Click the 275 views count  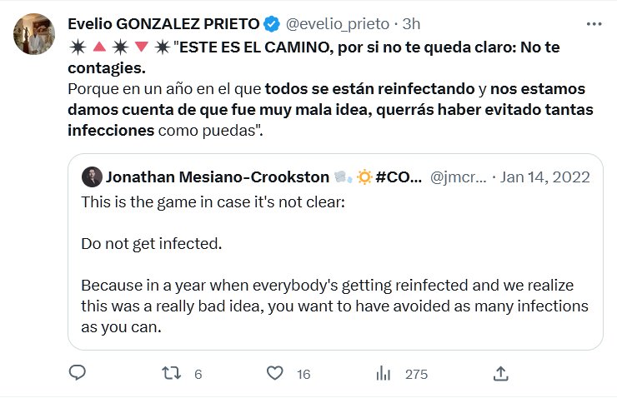point(416,375)
